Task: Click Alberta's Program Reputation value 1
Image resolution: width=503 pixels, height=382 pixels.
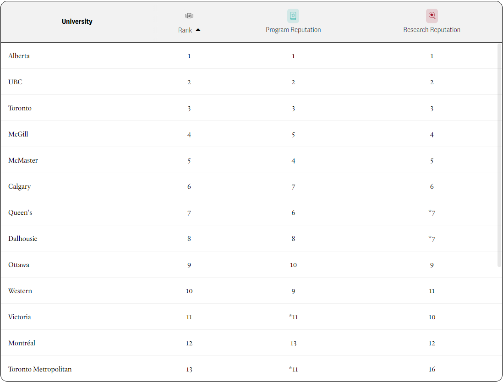Action: tap(293, 56)
